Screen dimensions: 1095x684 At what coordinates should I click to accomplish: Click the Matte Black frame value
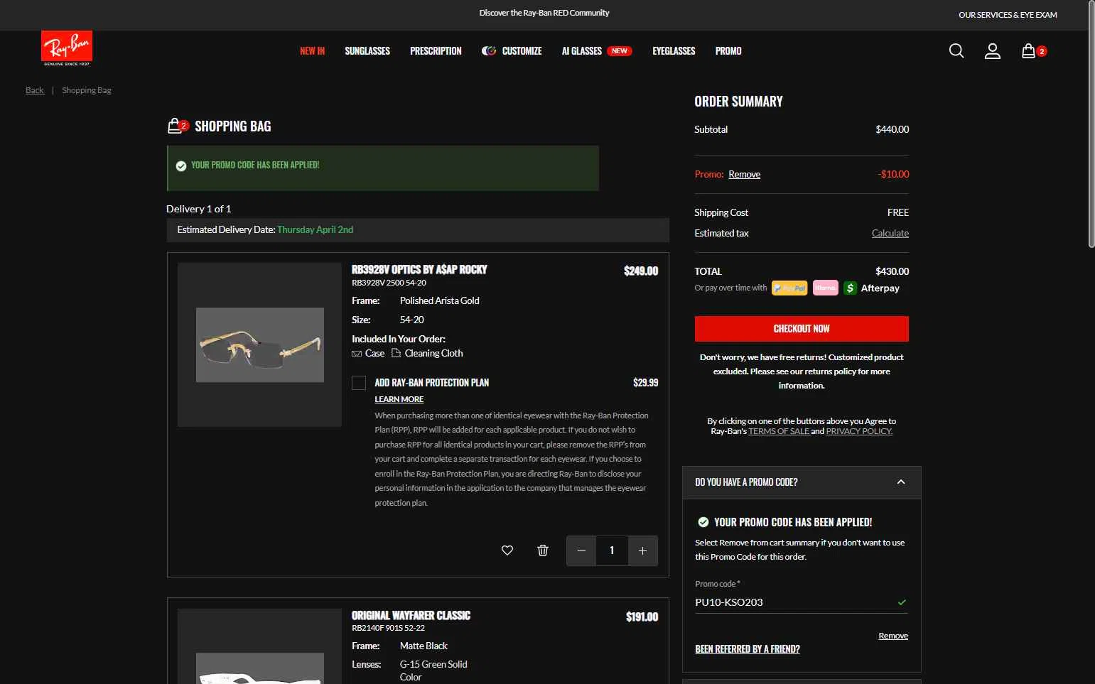coord(424,646)
